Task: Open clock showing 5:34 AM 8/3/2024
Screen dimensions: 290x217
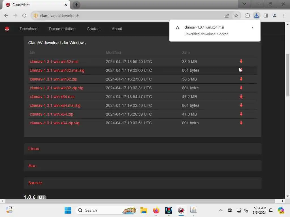Action: [x=259, y=210]
